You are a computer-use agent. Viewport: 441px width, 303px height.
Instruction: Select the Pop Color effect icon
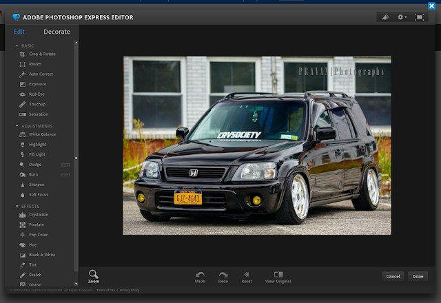pos(23,235)
